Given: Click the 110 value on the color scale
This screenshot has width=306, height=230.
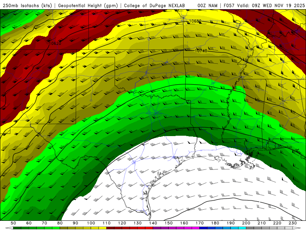Looking at the screenshot, I should [x=106, y=223].
